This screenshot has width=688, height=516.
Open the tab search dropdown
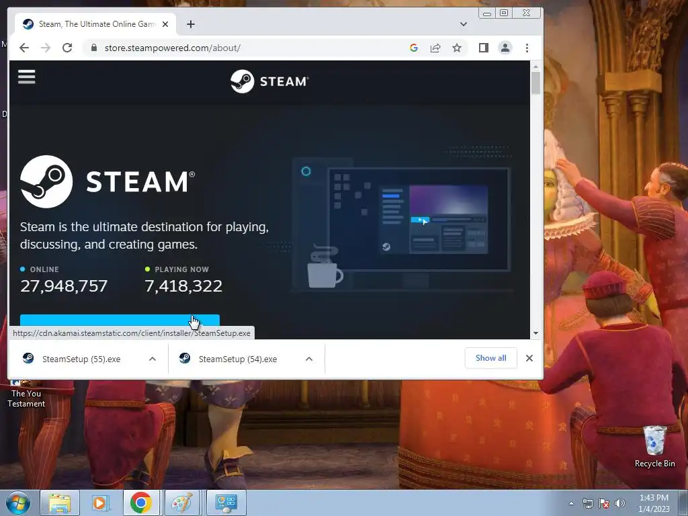tap(464, 24)
